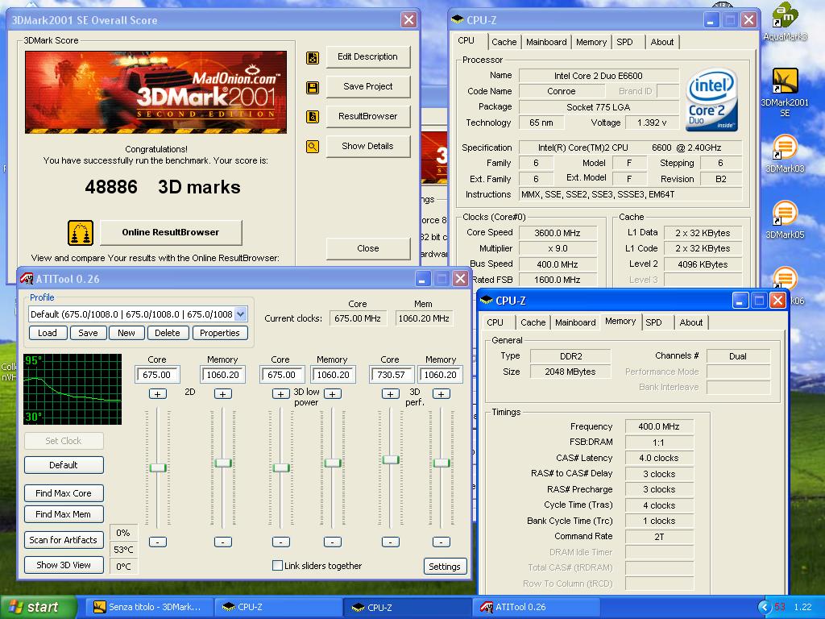Open 3DMark2001 SE desktop shortcut

(785, 92)
